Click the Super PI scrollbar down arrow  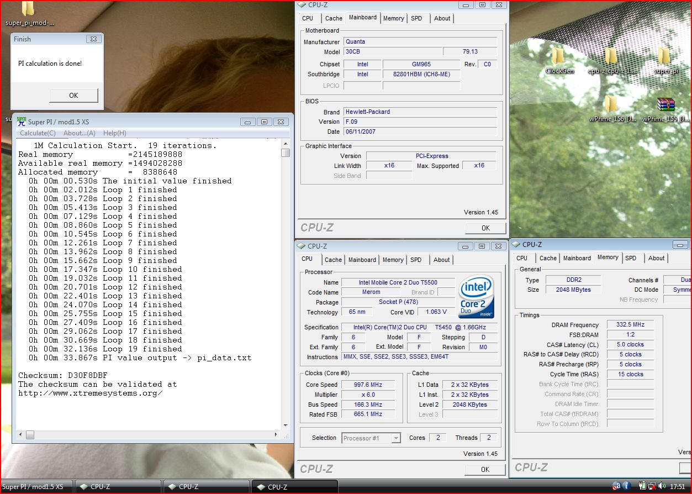286,426
